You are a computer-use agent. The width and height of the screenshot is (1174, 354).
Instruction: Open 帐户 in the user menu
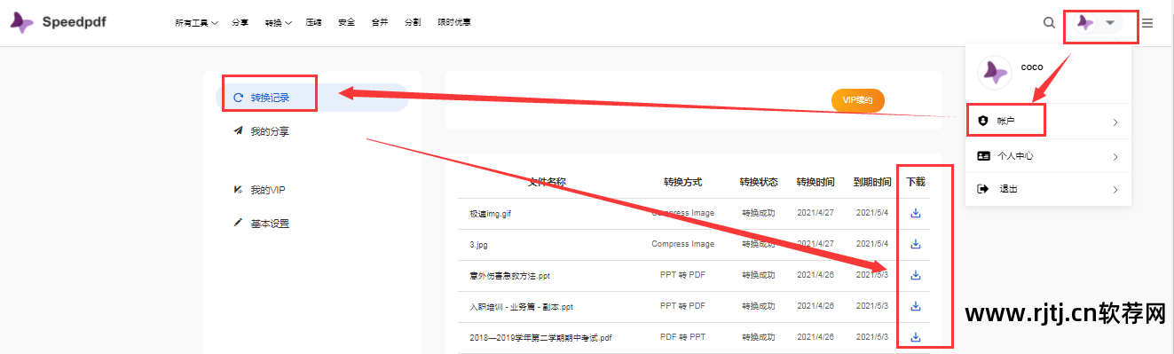[x=1048, y=121]
